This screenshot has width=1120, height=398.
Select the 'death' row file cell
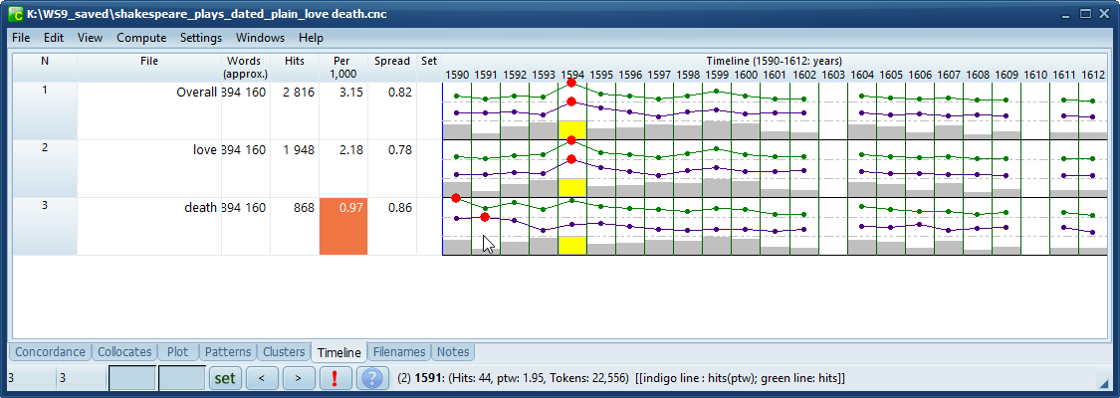(x=149, y=226)
